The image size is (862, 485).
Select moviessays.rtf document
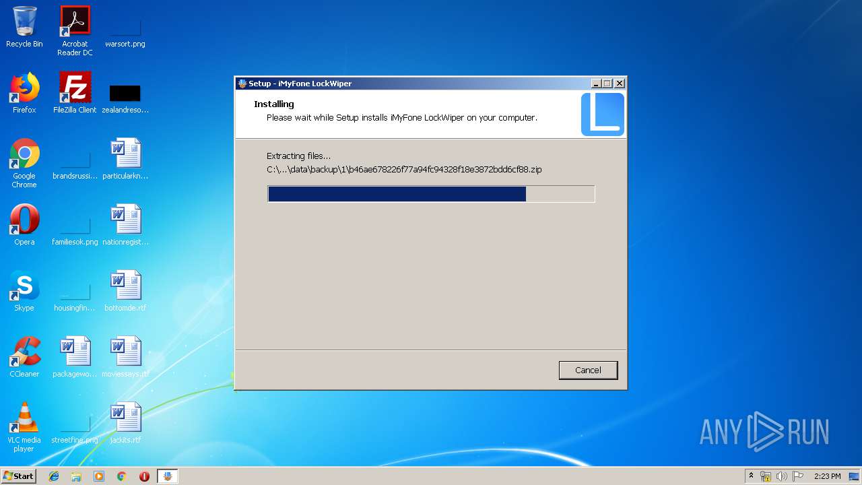pos(125,358)
